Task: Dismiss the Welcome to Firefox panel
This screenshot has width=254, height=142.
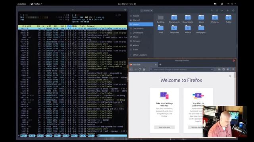Action: point(230,76)
